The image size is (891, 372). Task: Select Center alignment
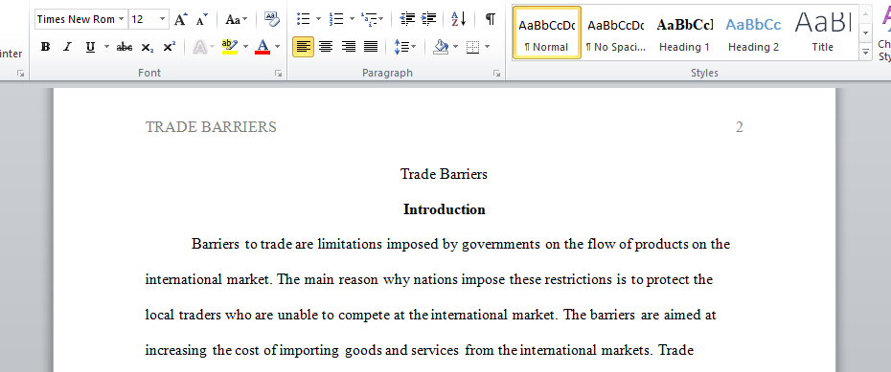(x=326, y=47)
